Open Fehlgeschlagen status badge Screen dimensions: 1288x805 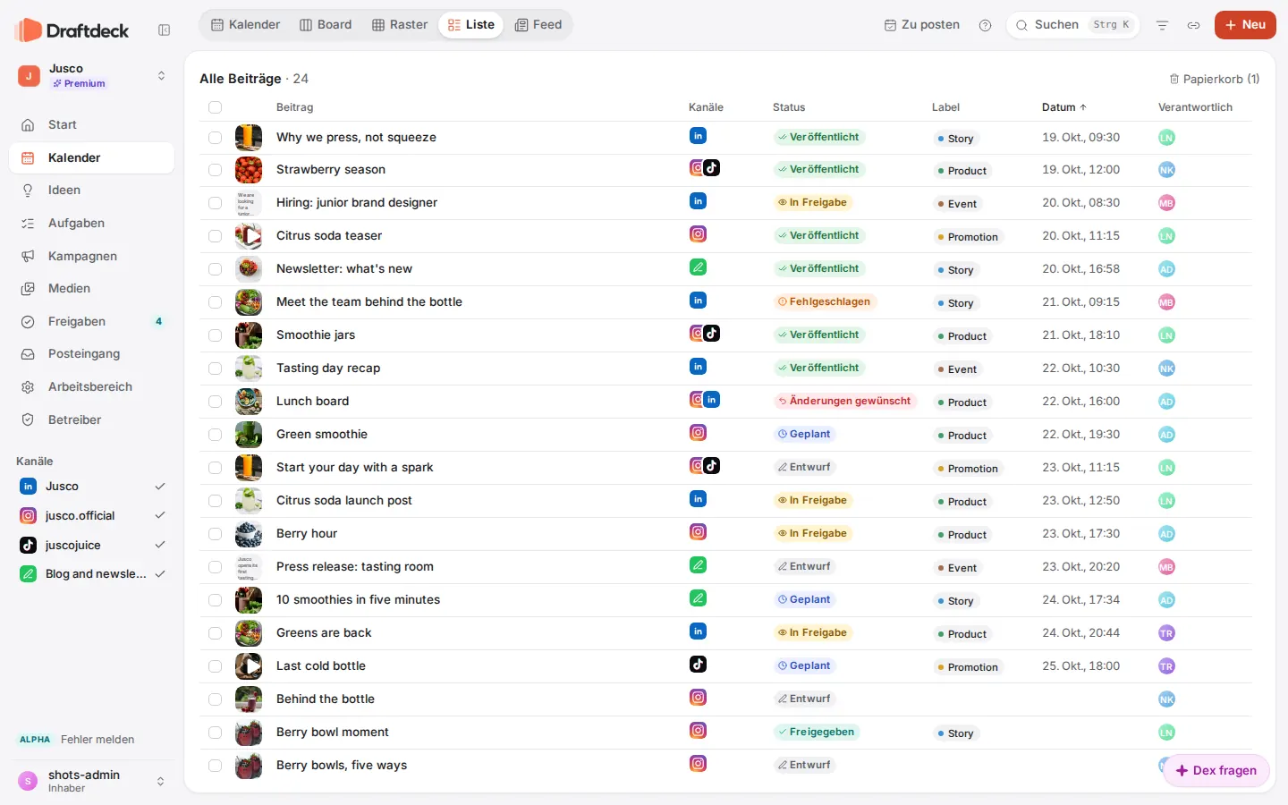[824, 301]
